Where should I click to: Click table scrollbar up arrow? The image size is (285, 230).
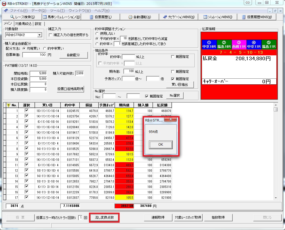(276, 105)
